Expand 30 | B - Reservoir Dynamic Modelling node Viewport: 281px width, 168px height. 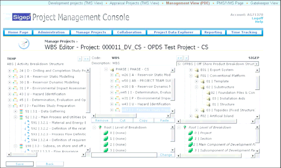(9, 82)
